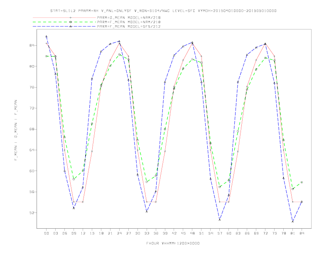Click x-axis tick label 24
329x254 pixels.
coord(120,233)
